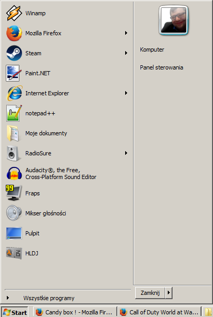
Task: Open Paint.NET using its picture icon
Action: click(14, 73)
